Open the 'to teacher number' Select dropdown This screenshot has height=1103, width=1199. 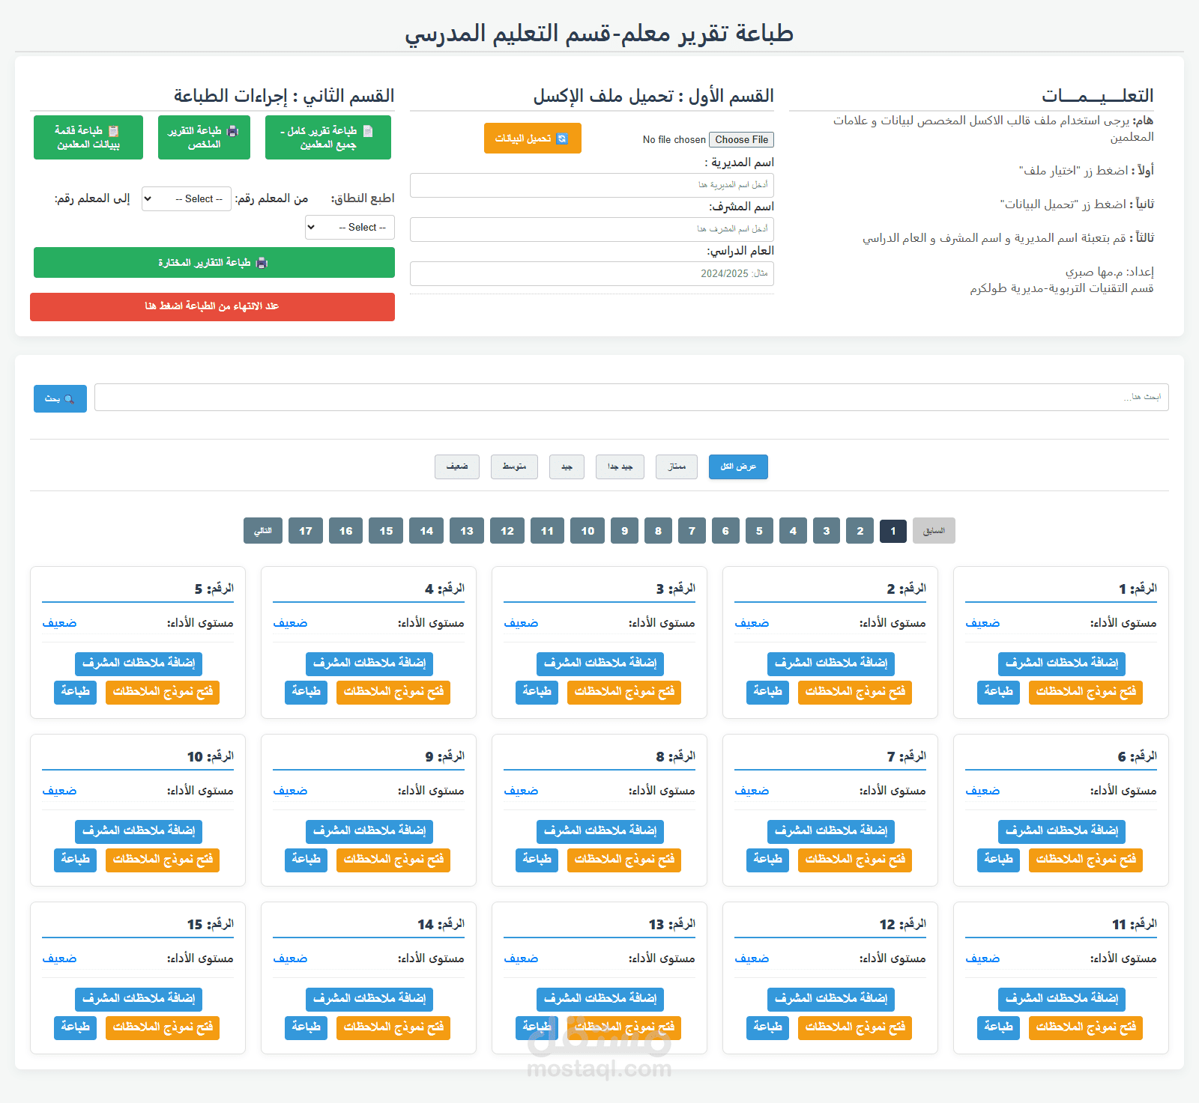pyautogui.click(x=350, y=227)
